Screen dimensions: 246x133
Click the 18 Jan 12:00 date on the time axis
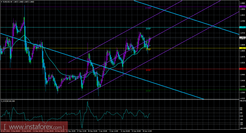(147, 131)
